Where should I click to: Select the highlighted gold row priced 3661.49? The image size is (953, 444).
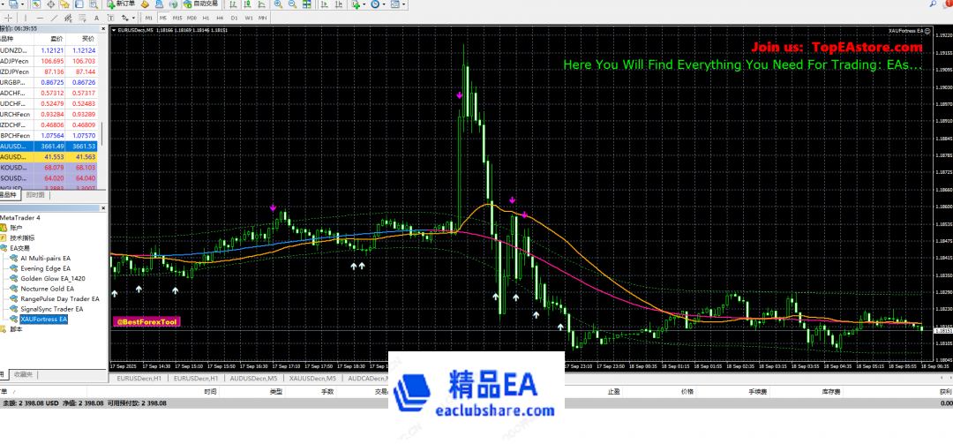tap(50, 146)
